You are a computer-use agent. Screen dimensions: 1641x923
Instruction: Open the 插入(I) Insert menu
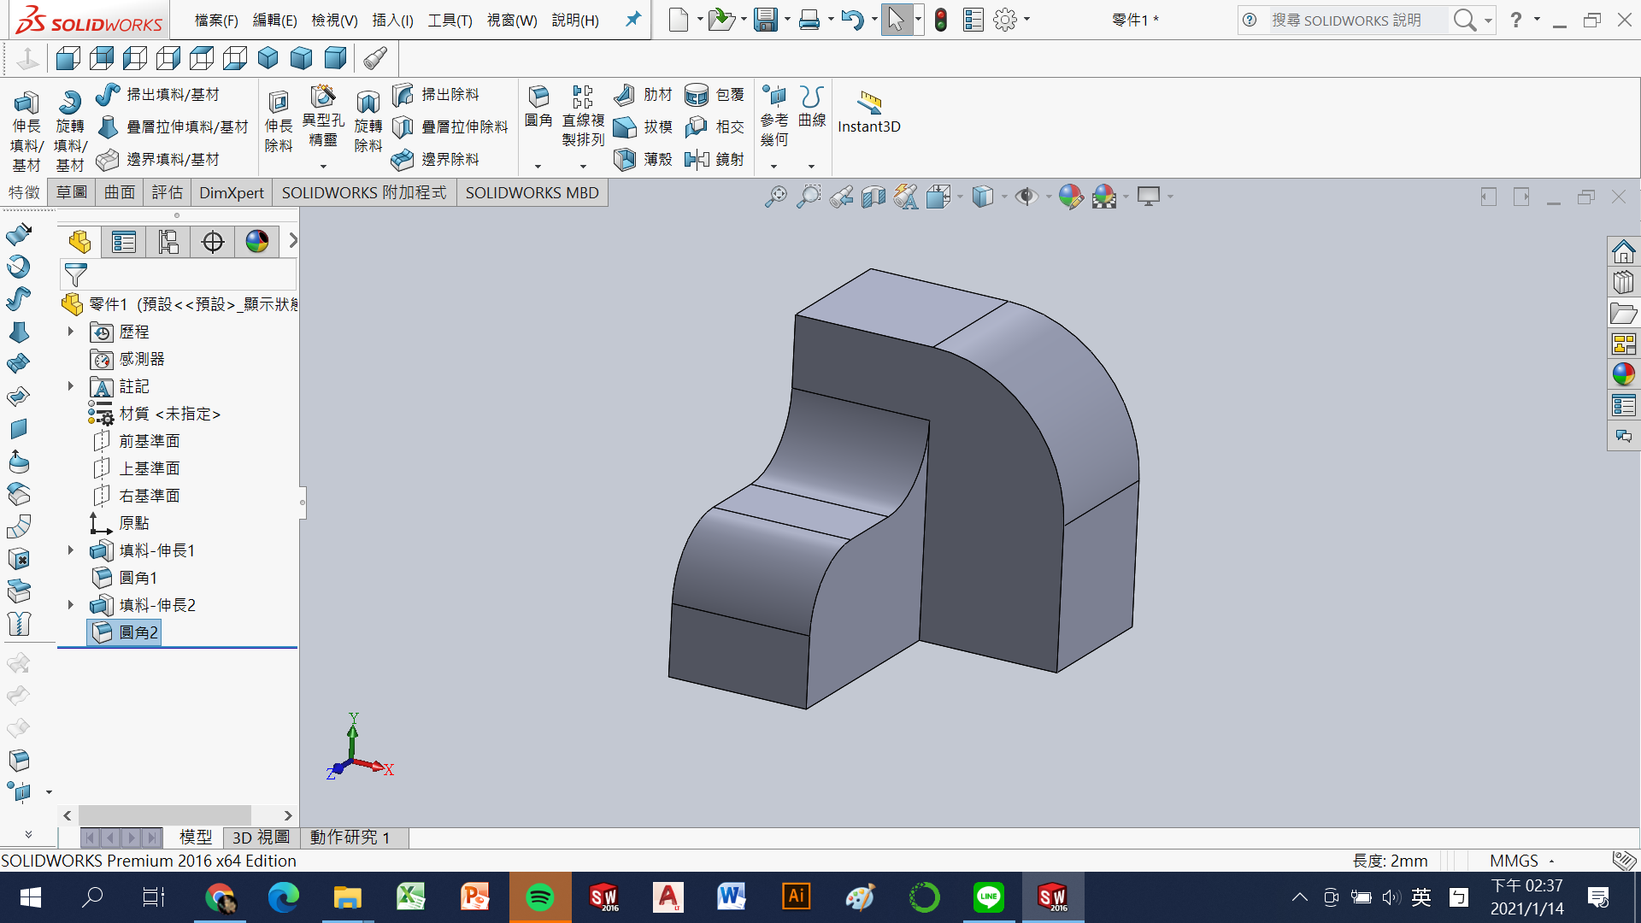(392, 20)
